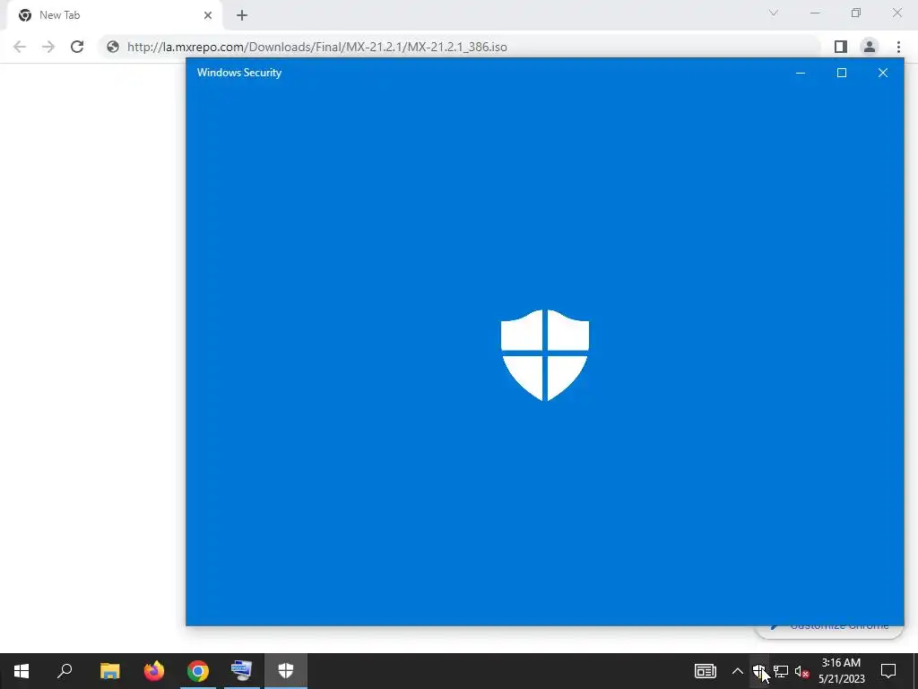Open network status tray icon

click(781, 671)
